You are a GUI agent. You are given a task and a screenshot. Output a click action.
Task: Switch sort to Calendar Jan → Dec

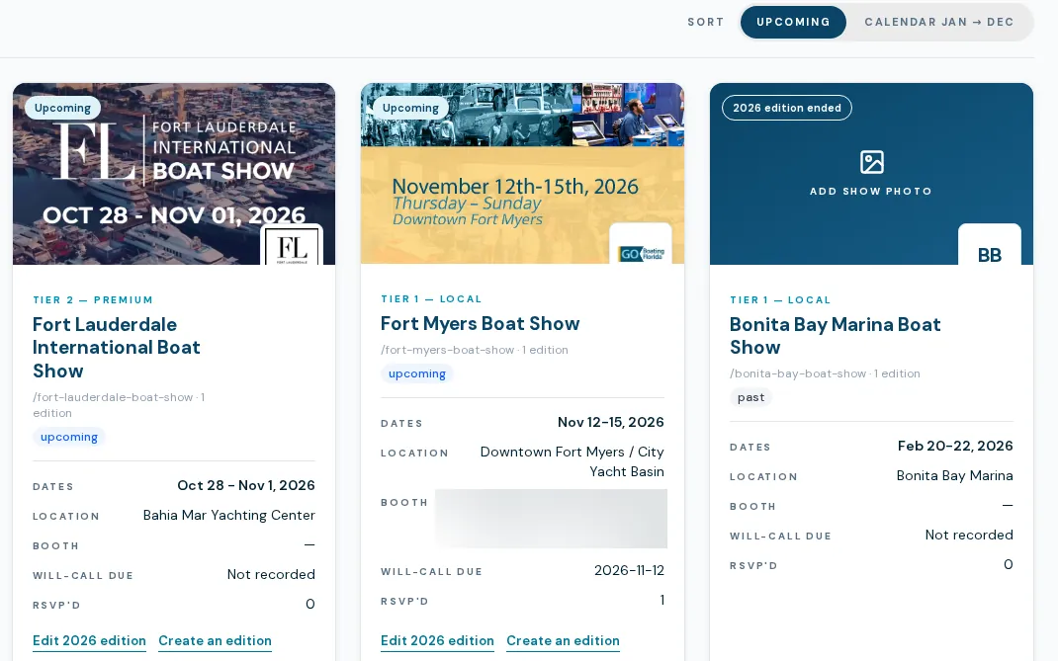click(938, 23)
